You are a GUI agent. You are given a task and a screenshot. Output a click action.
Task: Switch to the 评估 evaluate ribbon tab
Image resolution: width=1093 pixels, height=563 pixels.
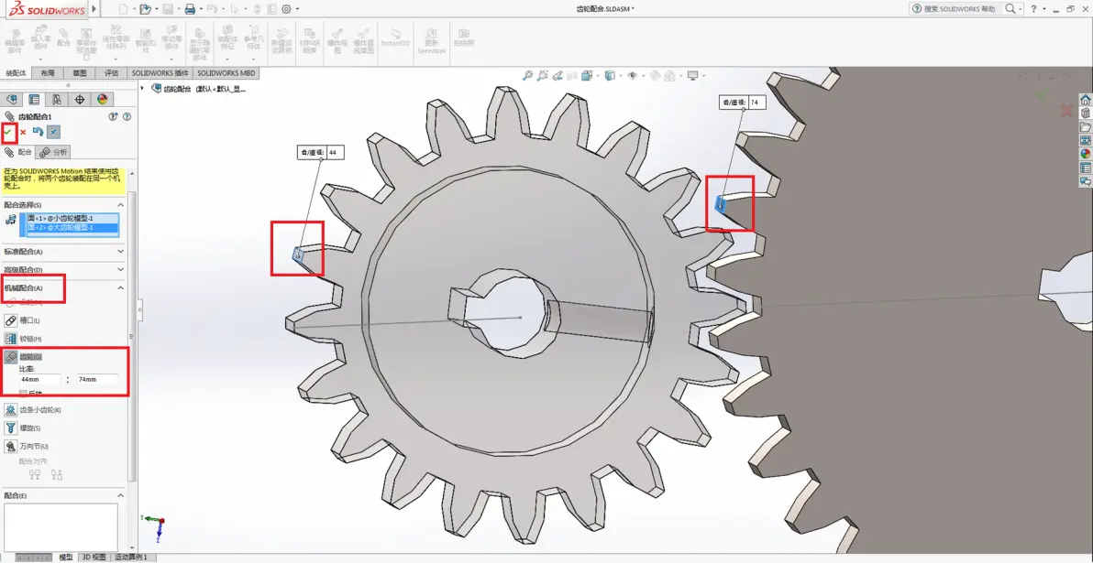(x=112, y=73)
